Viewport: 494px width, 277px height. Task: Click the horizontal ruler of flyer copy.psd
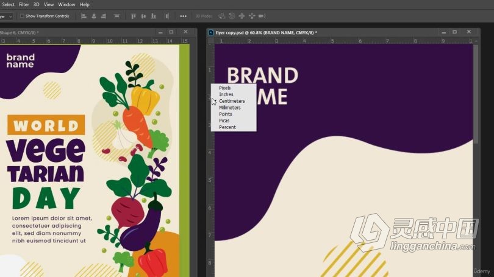343,41
